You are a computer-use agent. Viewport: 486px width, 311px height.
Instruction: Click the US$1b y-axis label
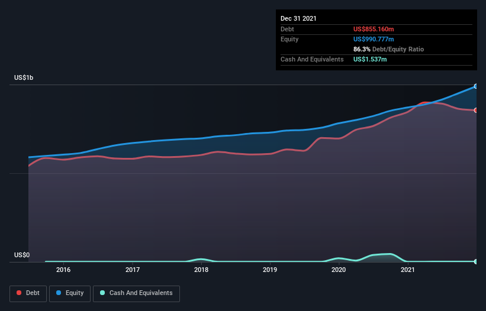point(24,77)
